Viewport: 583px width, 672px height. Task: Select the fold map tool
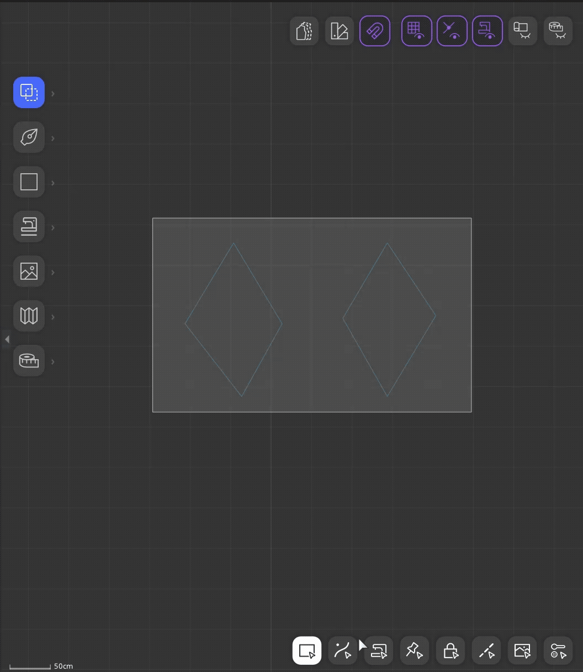[29, 316]
